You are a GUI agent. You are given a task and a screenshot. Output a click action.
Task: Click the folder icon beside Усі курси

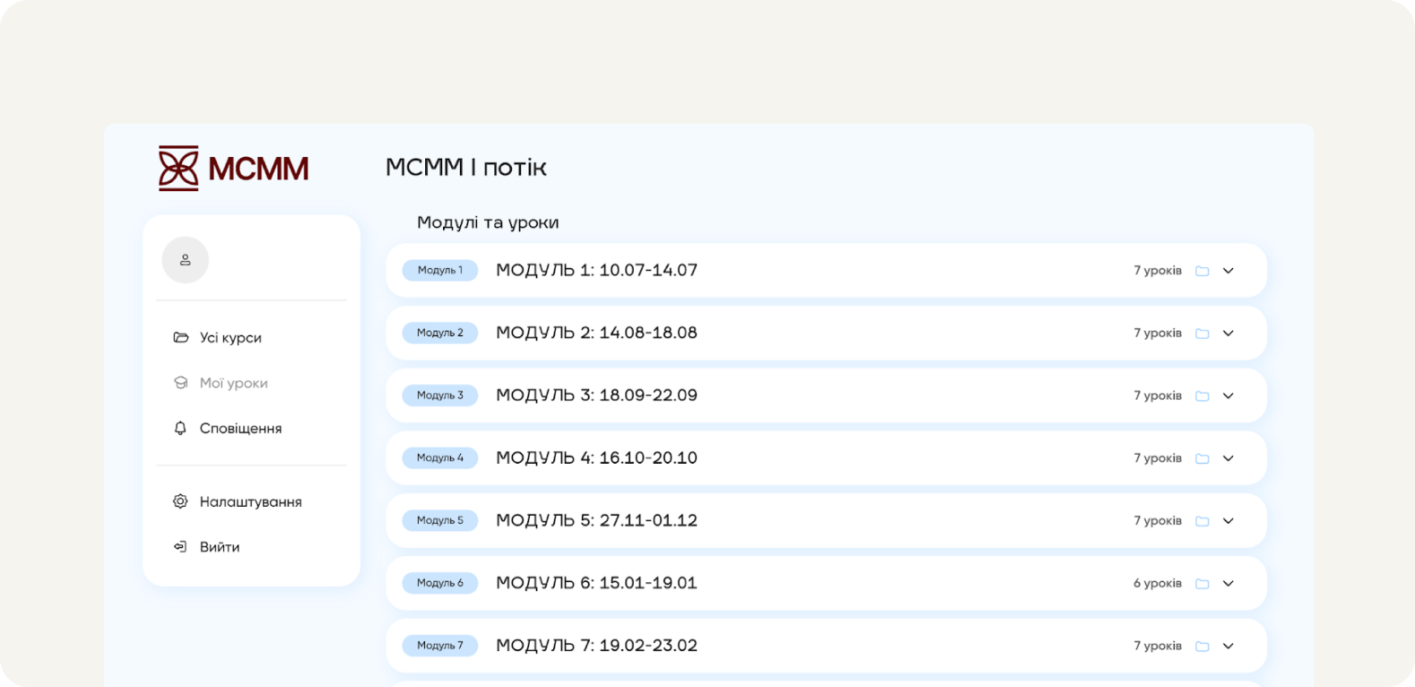(x=180, y=336)
